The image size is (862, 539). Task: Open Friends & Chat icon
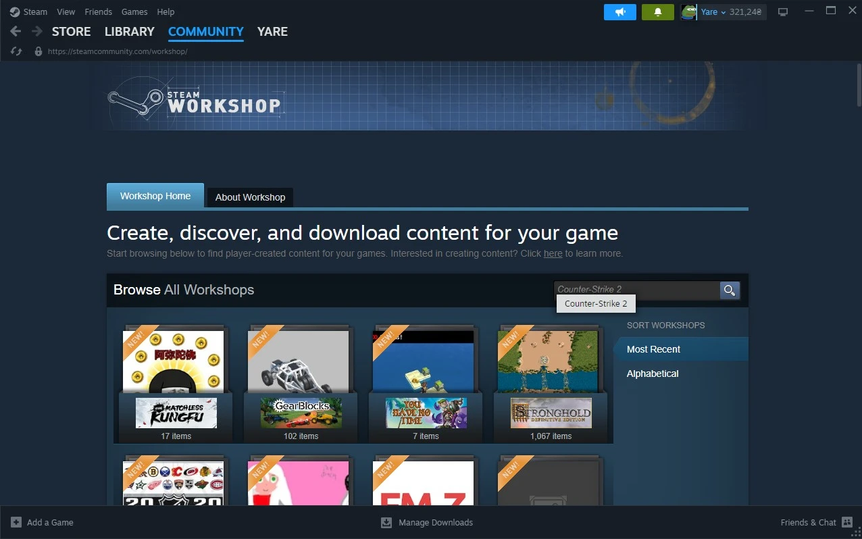tap(847, 522)
